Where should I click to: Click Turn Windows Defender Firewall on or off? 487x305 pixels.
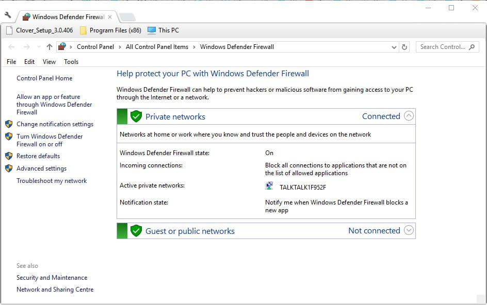pos(50,140)
